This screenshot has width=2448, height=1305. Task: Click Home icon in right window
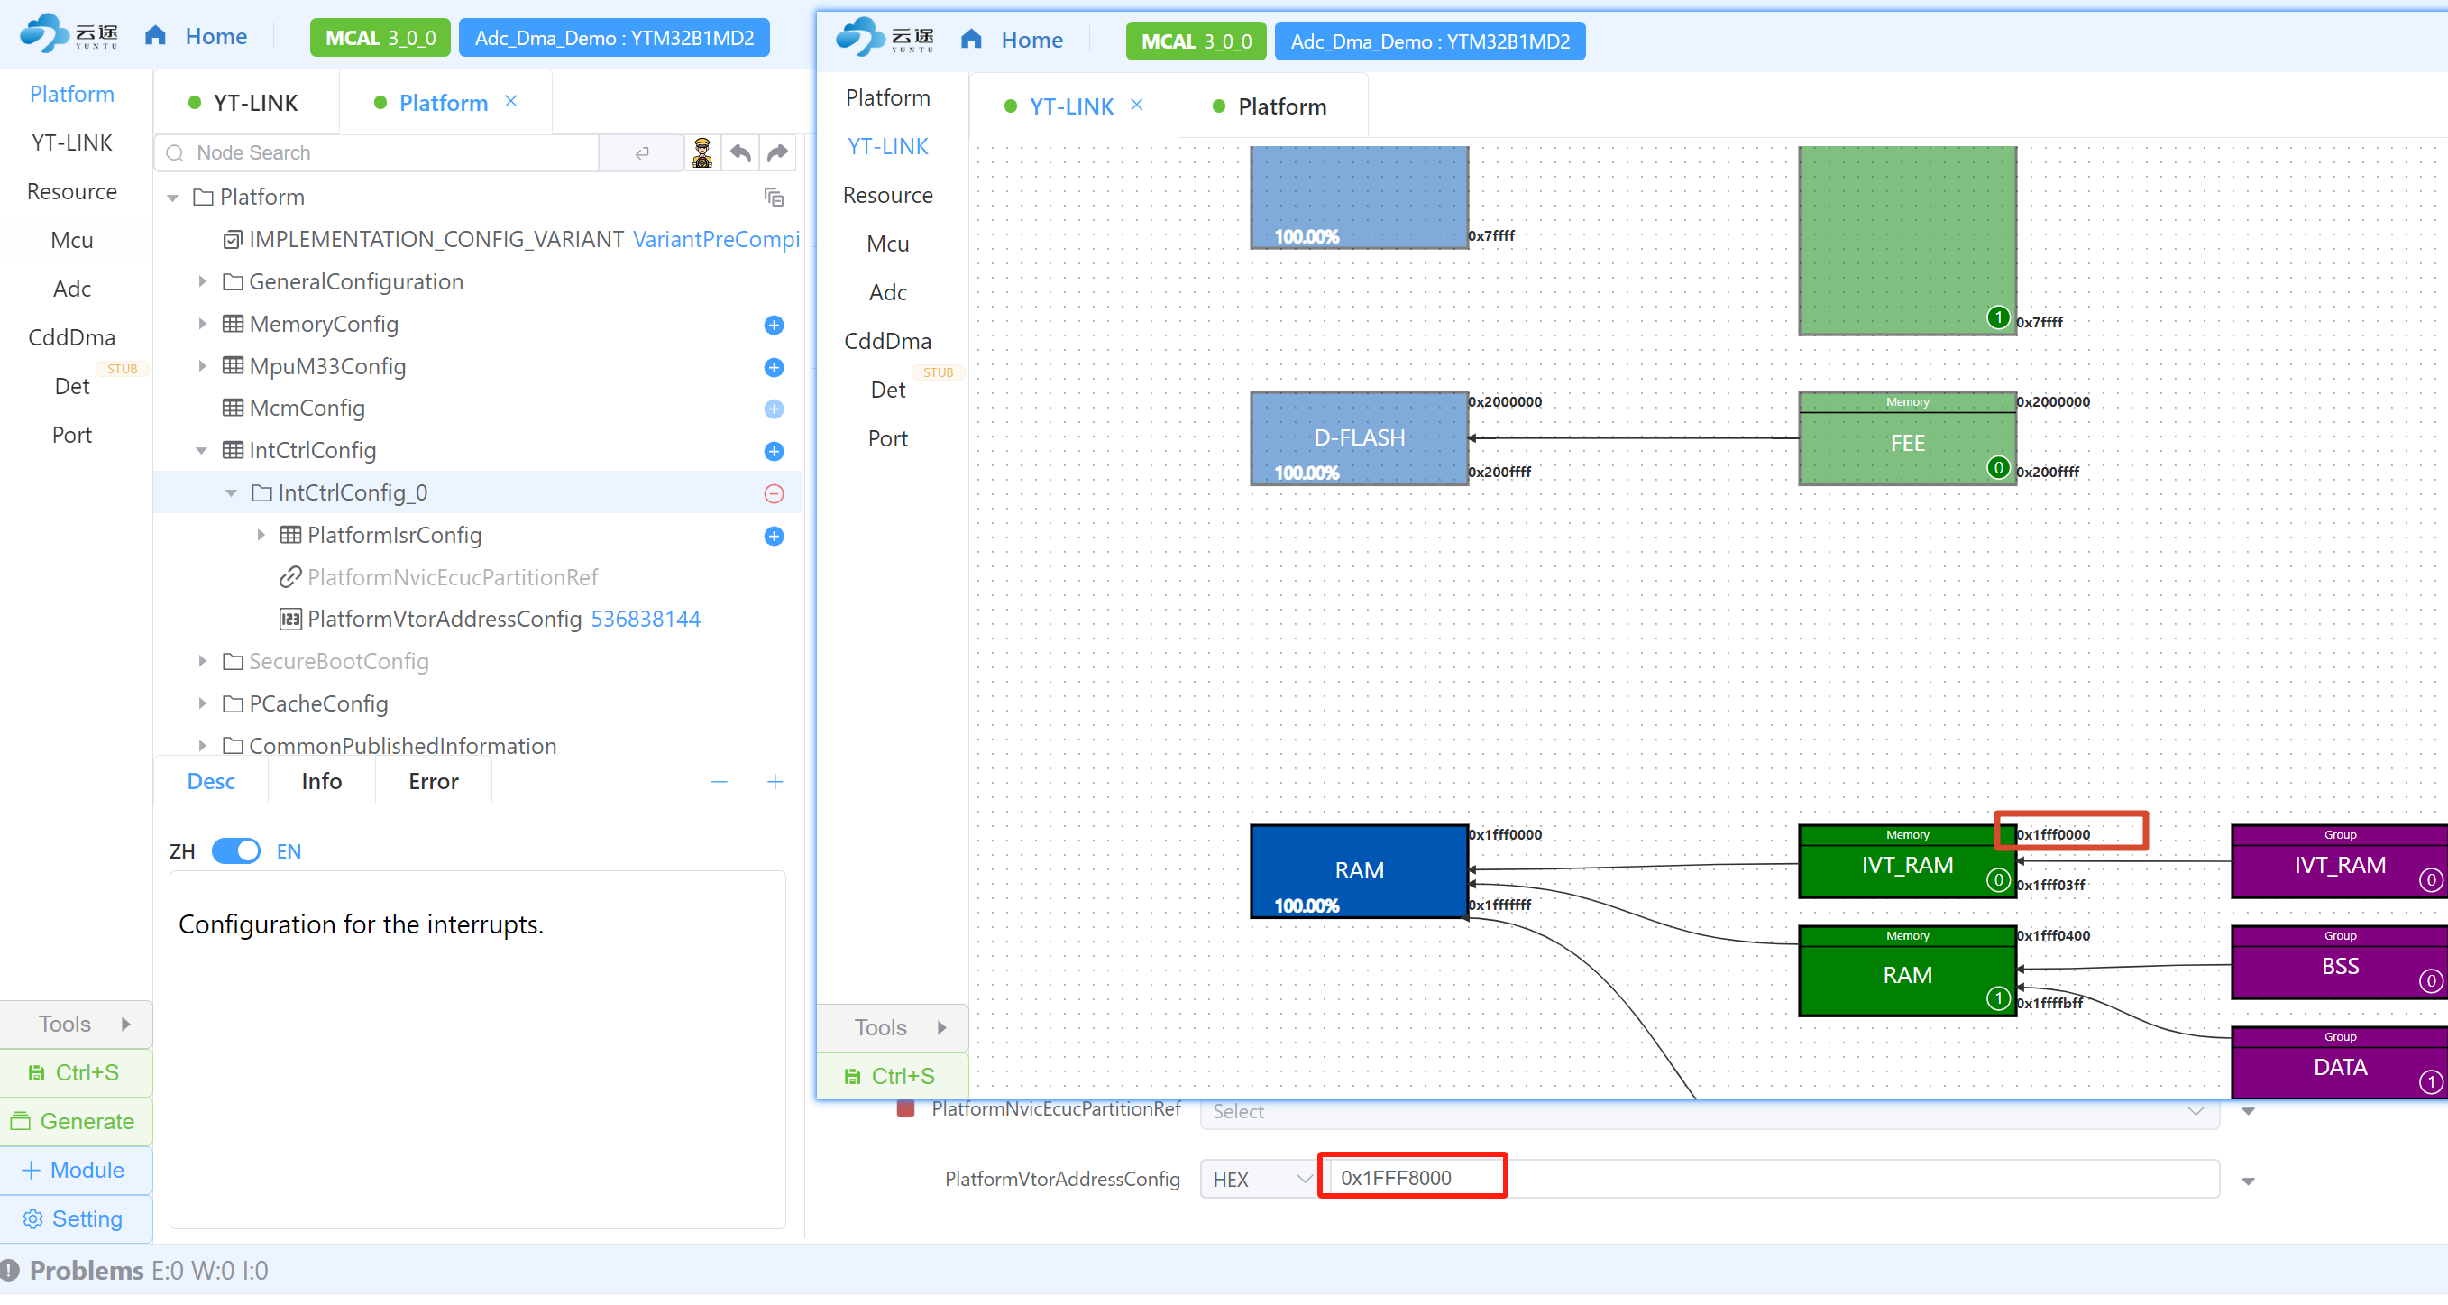point(970,40)
